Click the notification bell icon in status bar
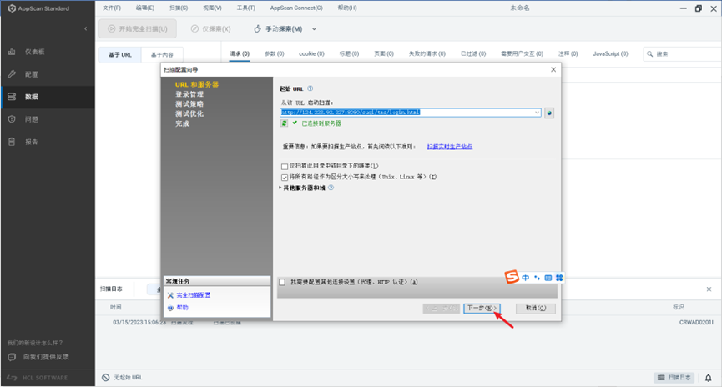Screen dimensions: 722x387 tap(708, 378)
